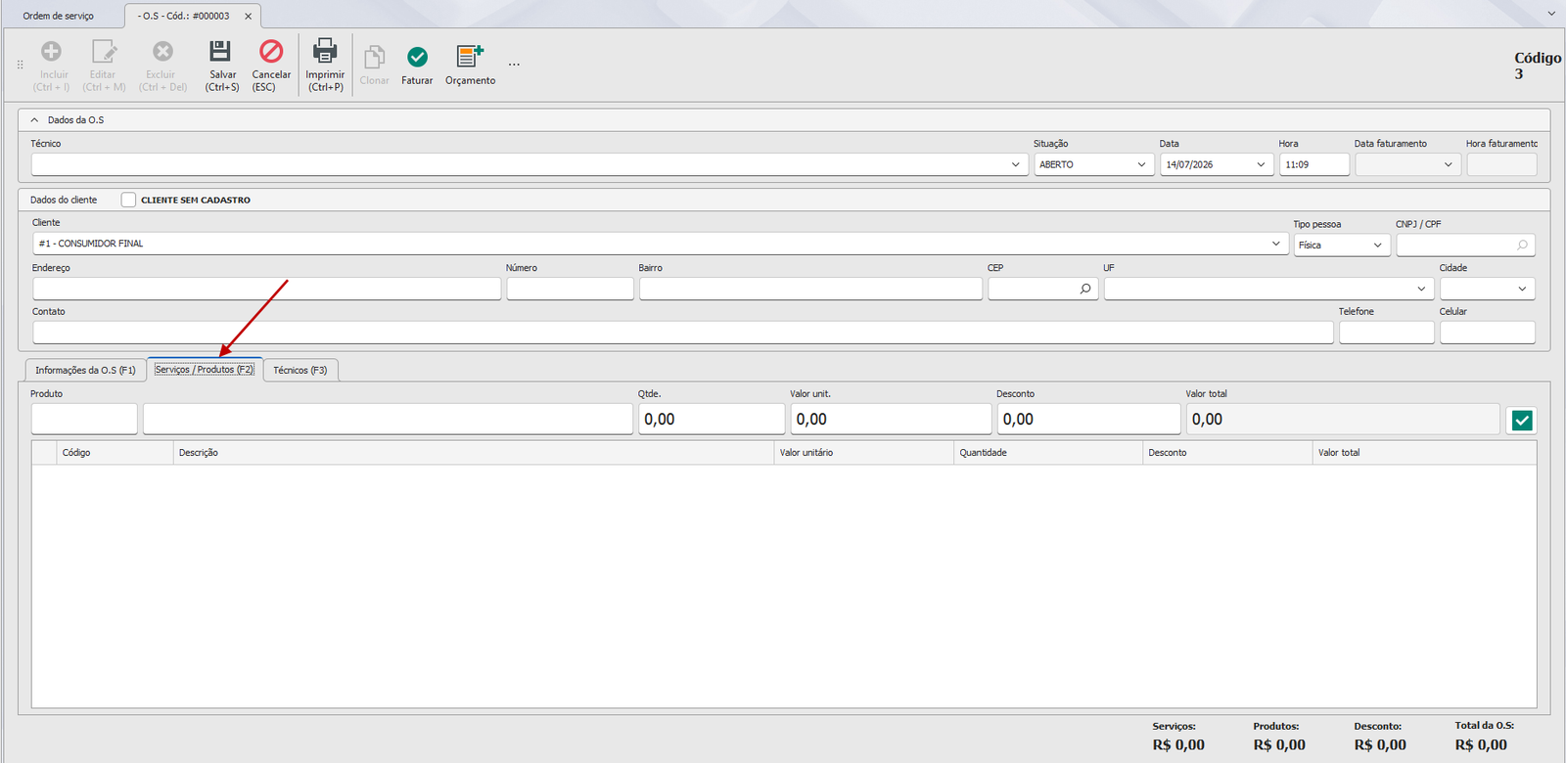Viewport: 1566px width, 763px height.
Task: Click the Excluir toolbar icon
Action: coord(162,51)
